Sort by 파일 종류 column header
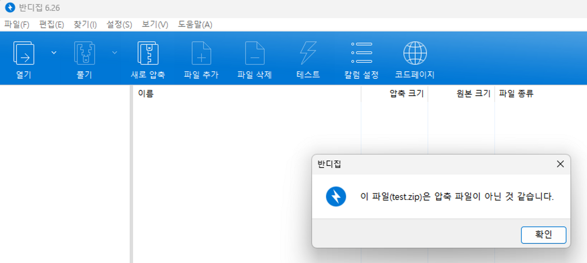587x263 pixels. (516, 94)
